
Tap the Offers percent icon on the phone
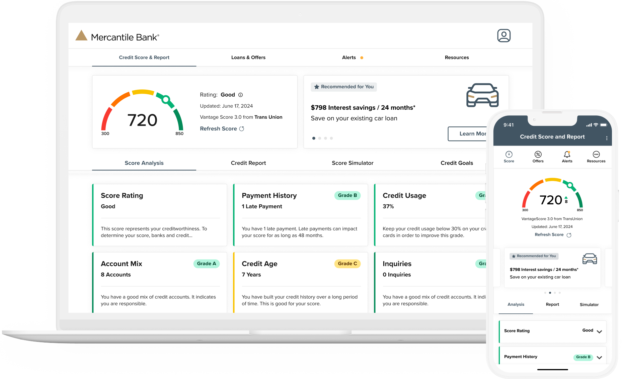[538, 154]
